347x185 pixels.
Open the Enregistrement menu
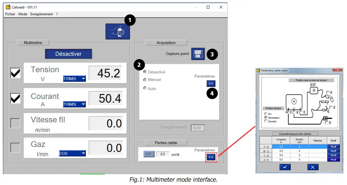coord(42,14)
